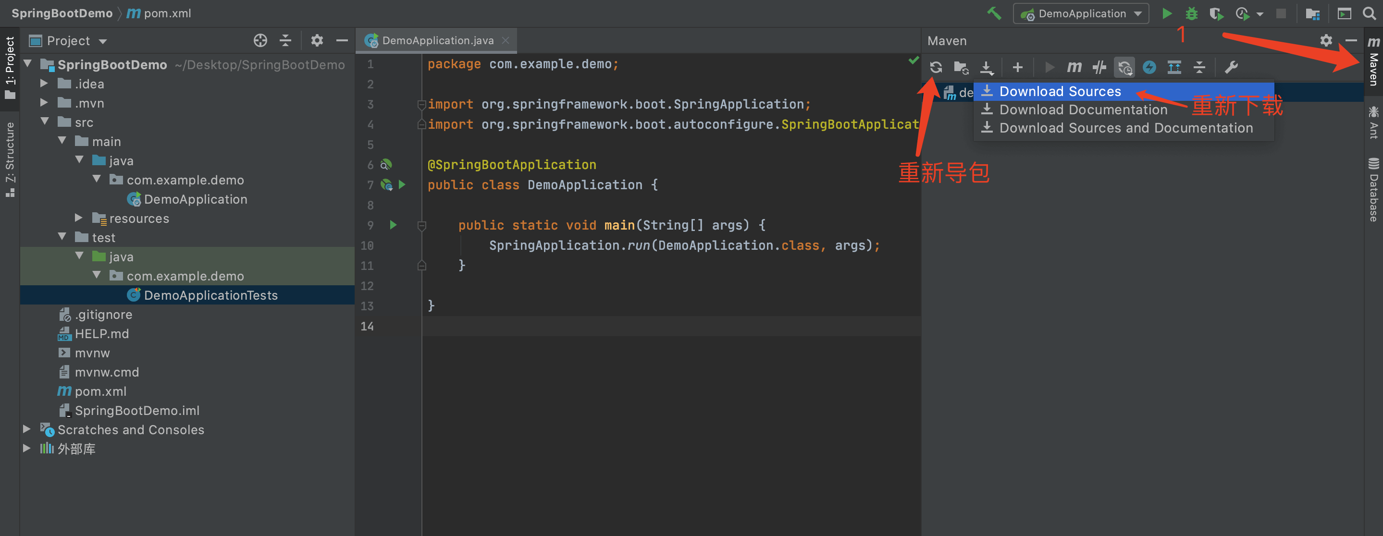Close the DemoApplication.java tab
This screenshot has height=536, width=1383.
pyautogui.click(x=505, y=40)
